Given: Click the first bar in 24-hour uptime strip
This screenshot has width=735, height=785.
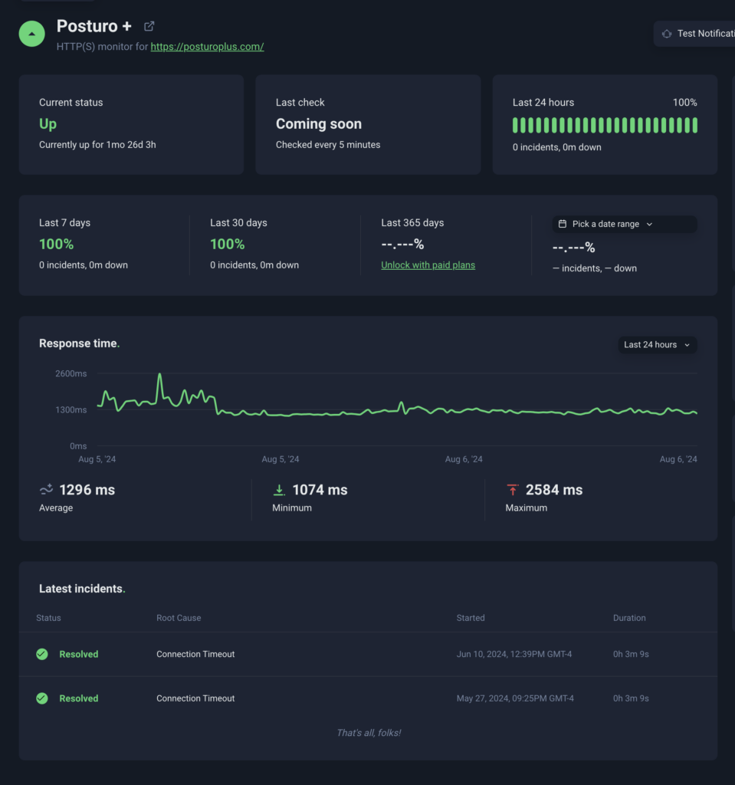Looking at the screenshot, I should [516, 125].
